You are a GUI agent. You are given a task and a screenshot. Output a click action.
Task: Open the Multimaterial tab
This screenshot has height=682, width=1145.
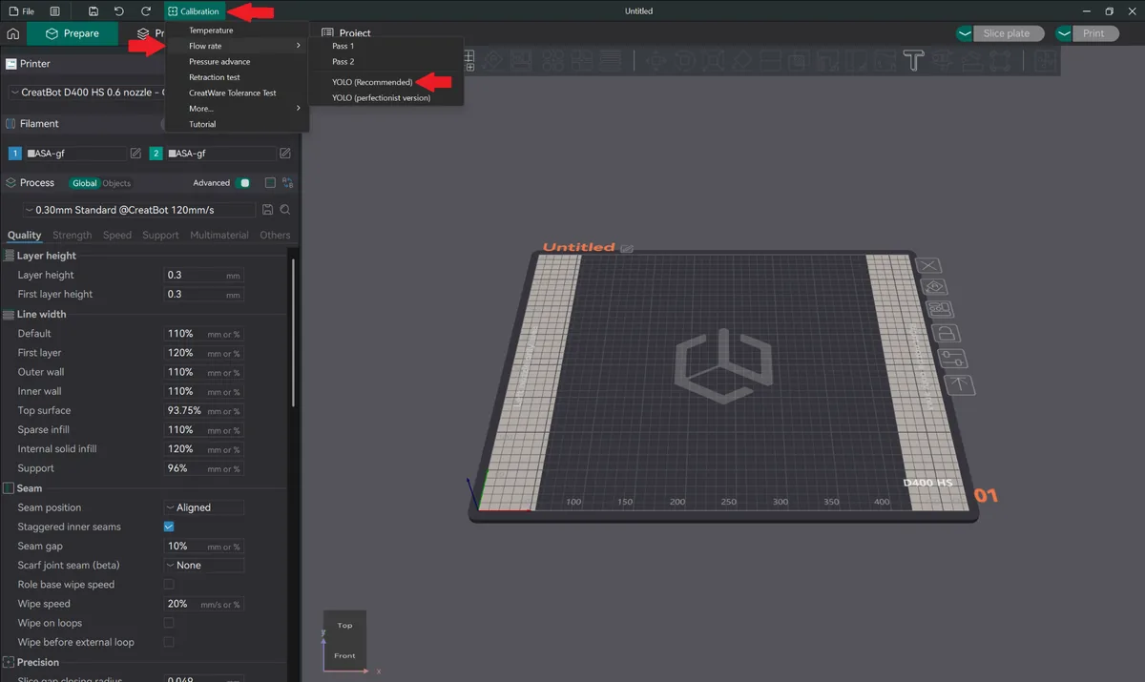click(219, 235)
